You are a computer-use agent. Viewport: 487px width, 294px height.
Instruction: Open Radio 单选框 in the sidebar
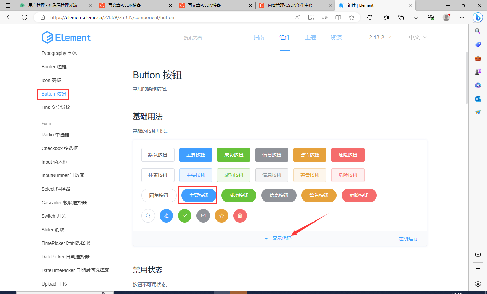[55, 135]
